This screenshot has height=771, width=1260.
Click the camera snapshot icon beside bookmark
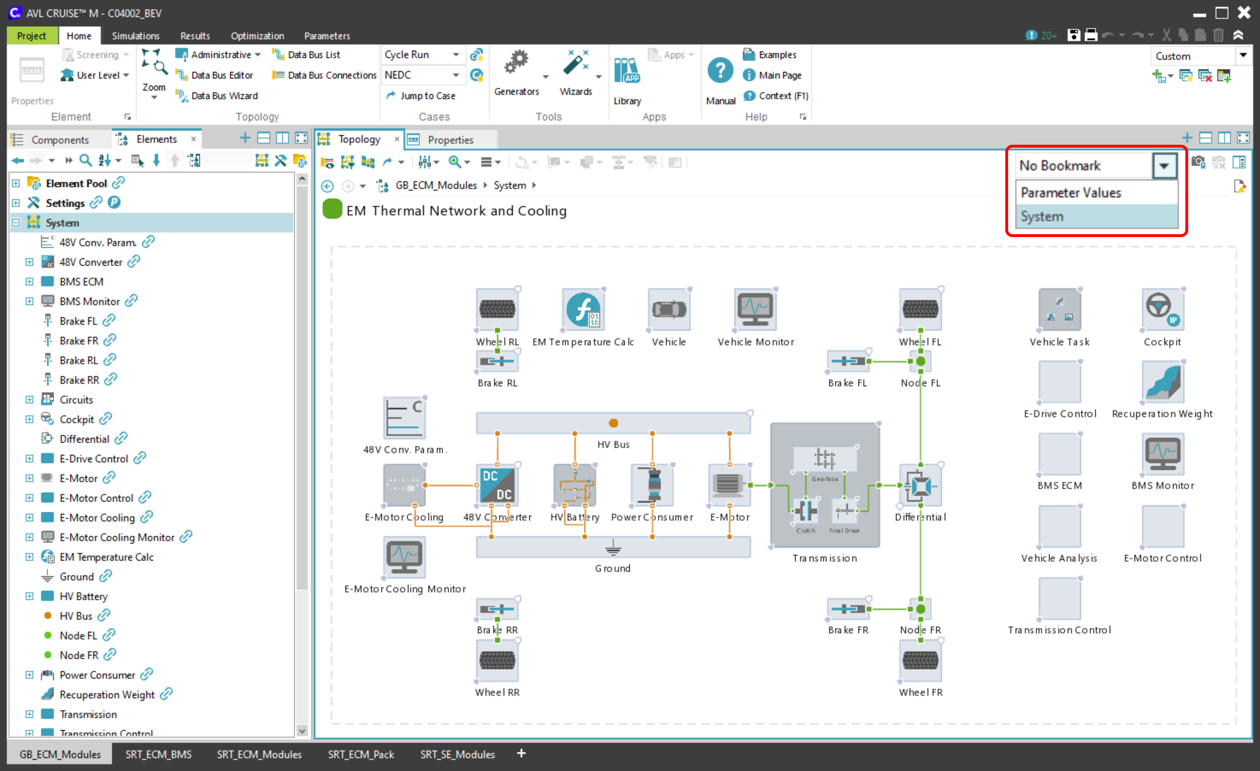coord(1198,163)
